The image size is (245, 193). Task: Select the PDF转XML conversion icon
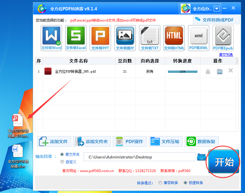click(x=198, y=38)
